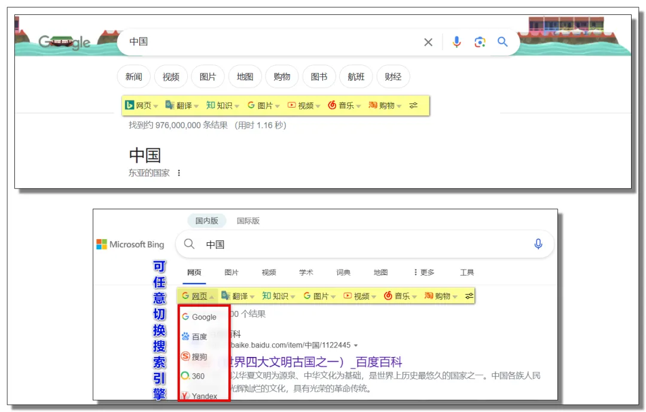Open Bing 更多 menu
Viewport: 646px width, 412px height.
click(x=424, y=272)
